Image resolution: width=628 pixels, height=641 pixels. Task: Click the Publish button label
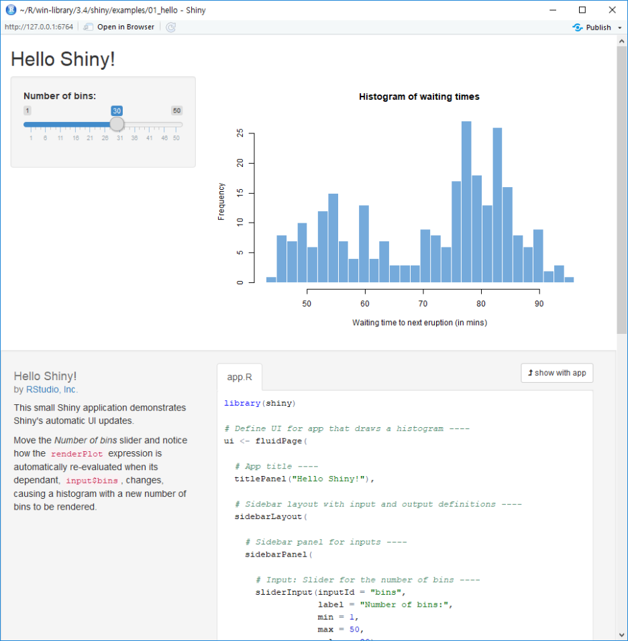(x=598, y=27)
